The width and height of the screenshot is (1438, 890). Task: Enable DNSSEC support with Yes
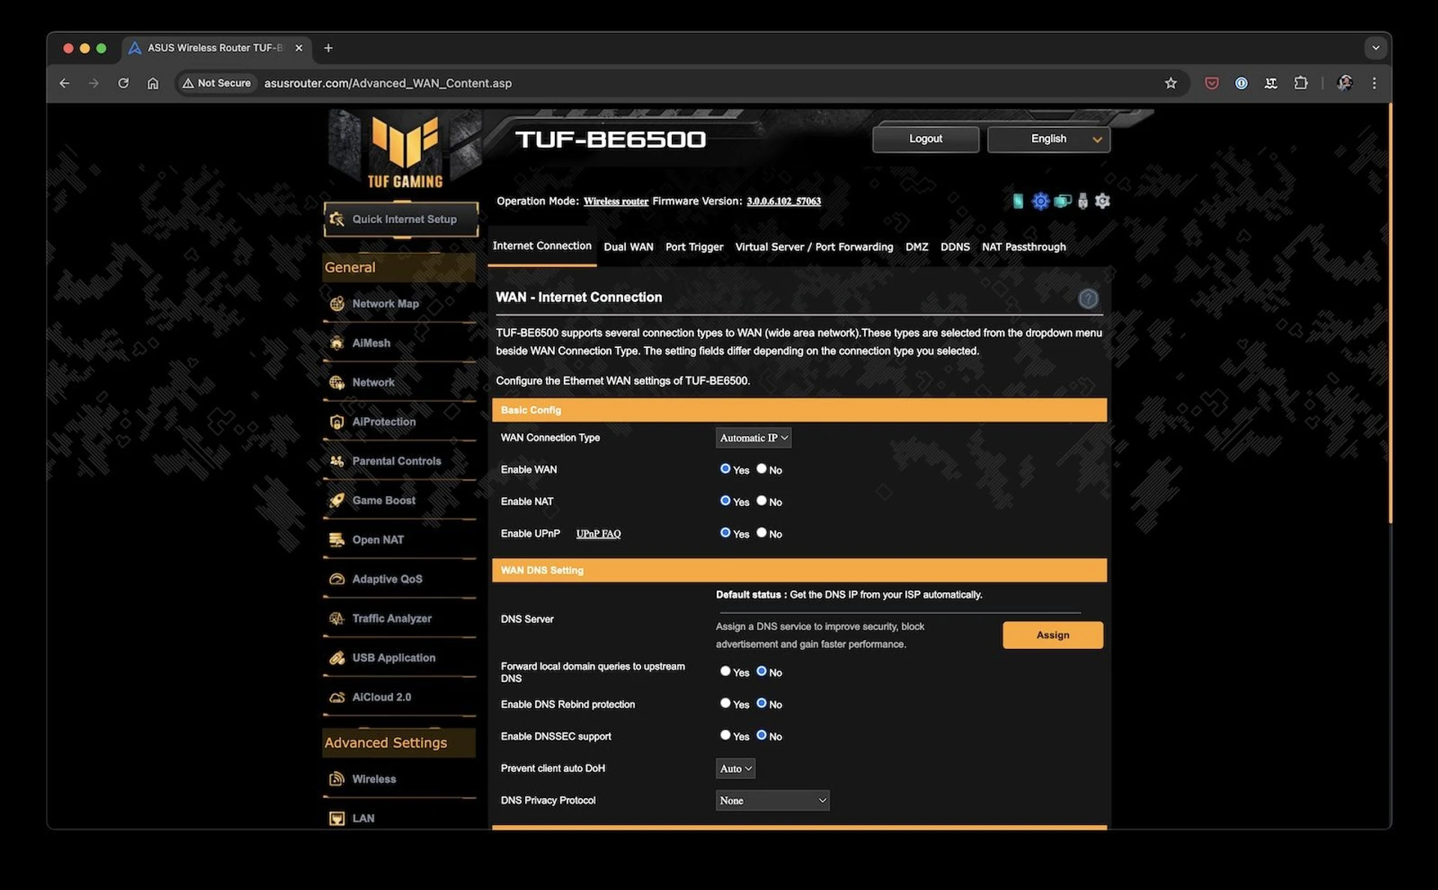725,736
